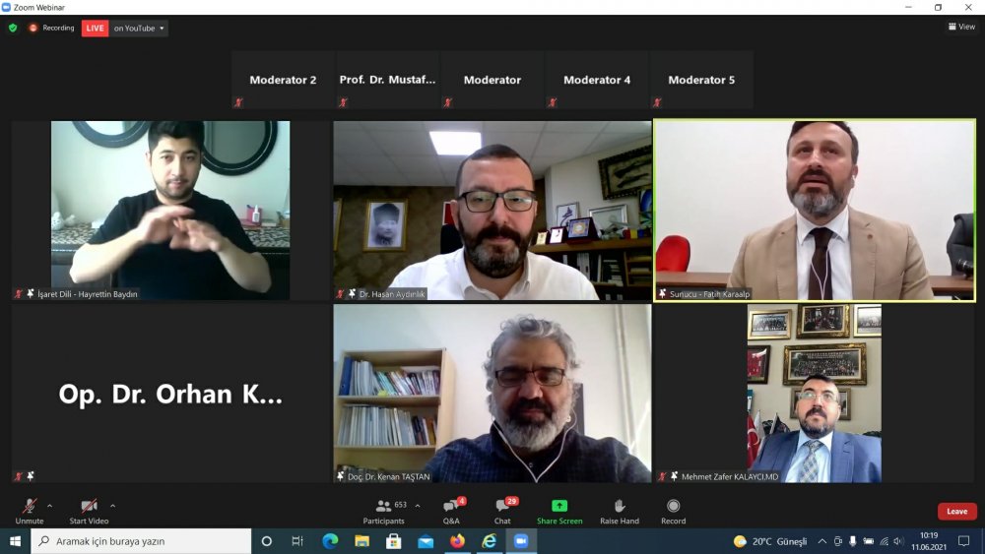Open the Chat panel
Image resolution: width=985 pixels, height=554 pixels.
click(x=502, y=510)
